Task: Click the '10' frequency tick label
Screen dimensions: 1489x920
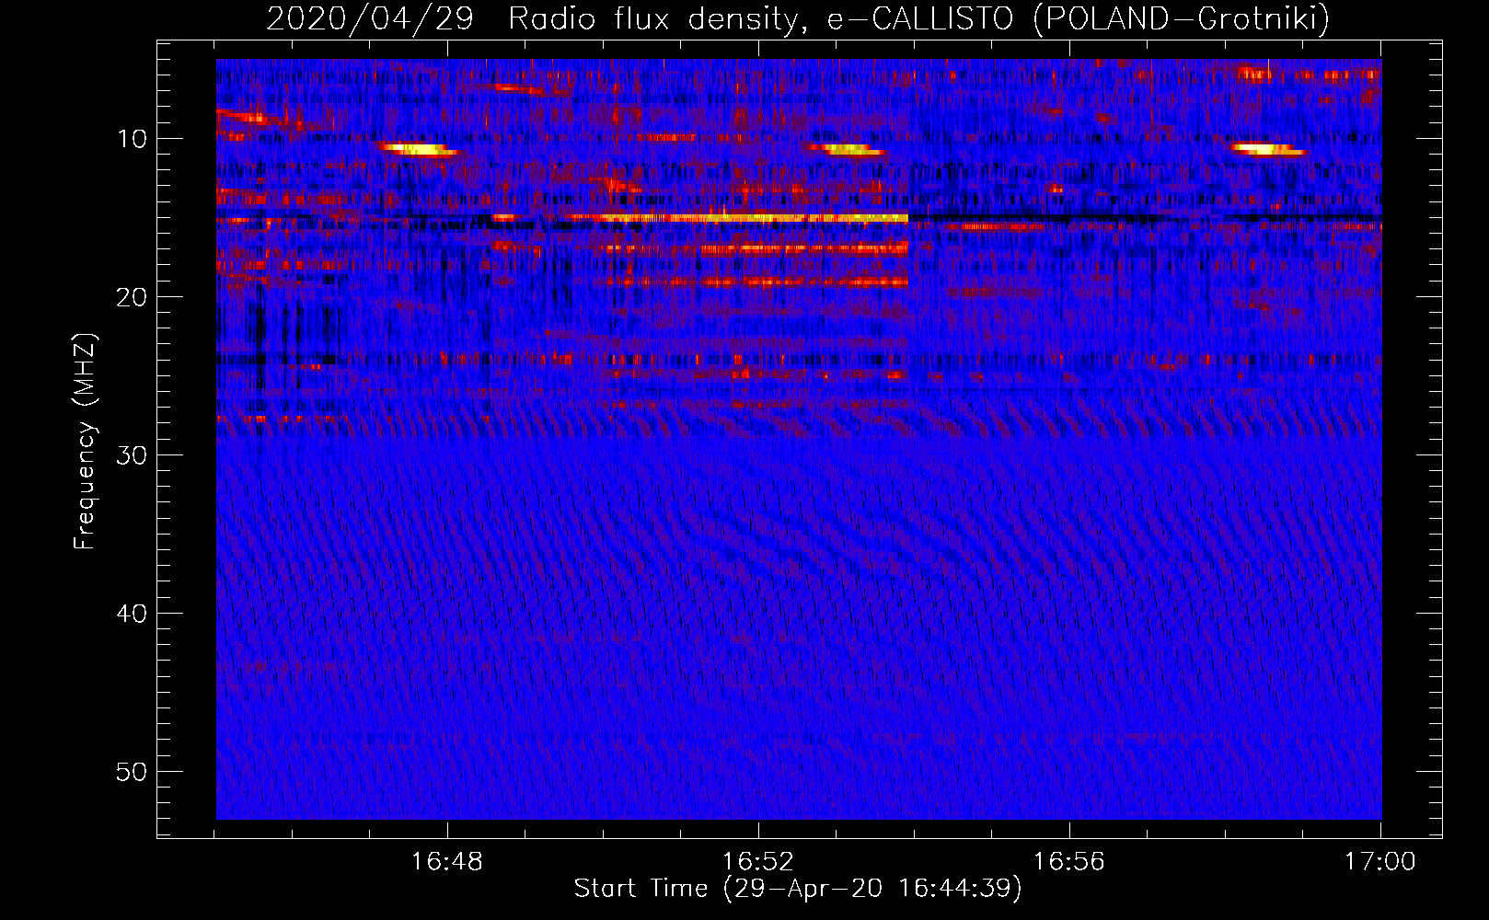Action: coord(133,139)
